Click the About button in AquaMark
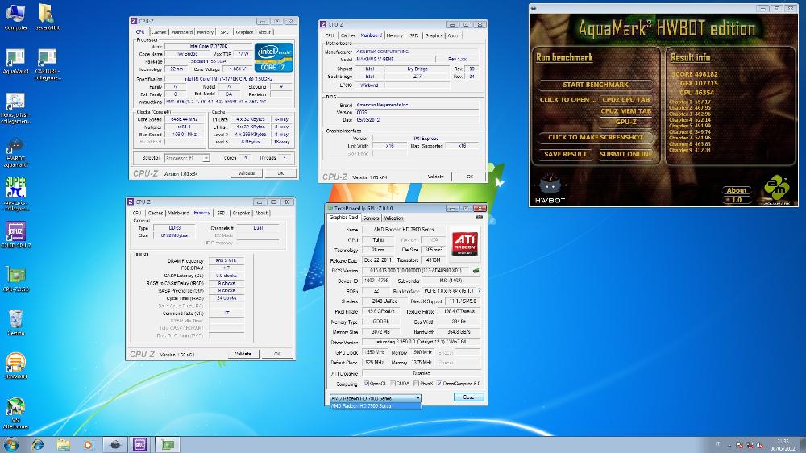 click(x=736, y=190)
